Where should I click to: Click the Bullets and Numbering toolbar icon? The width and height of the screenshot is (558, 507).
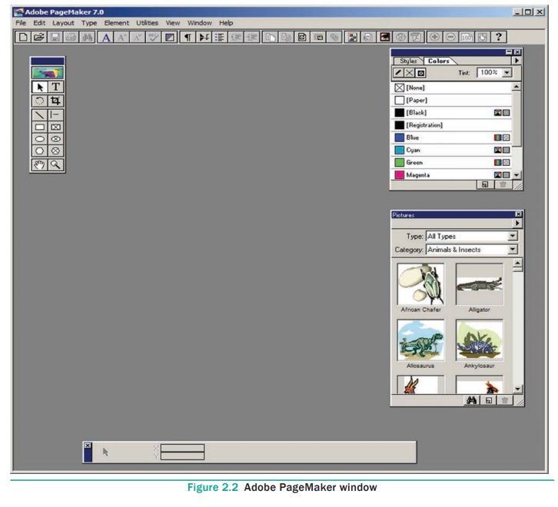click(220, 37)
